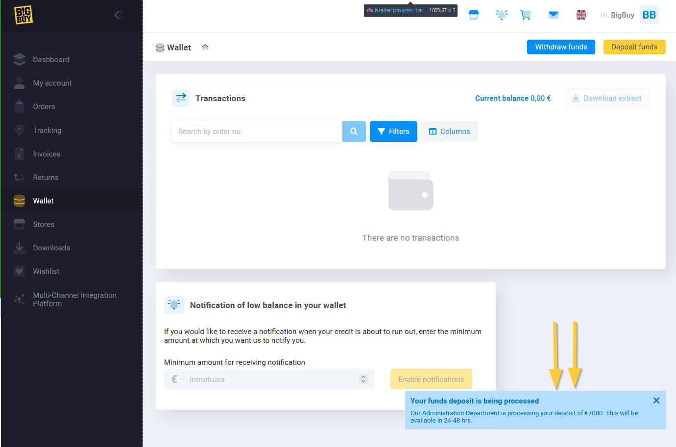Click the BigBuy logo
676x447 pixels.
(x=23, y=15)
